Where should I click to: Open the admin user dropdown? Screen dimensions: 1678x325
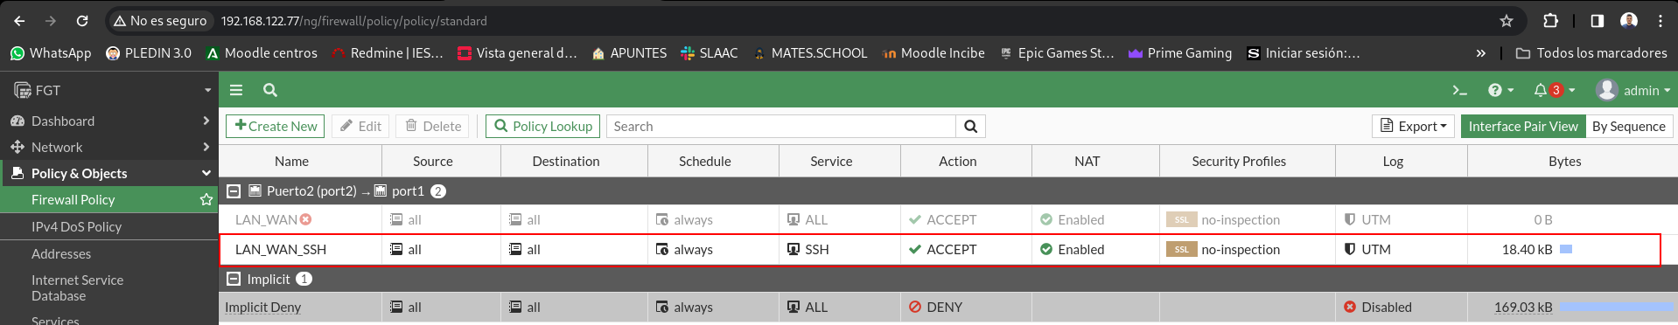click(x=1633, y=90)
